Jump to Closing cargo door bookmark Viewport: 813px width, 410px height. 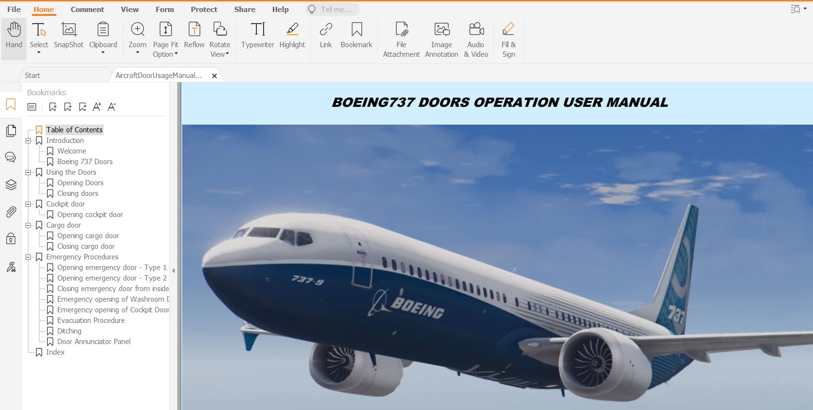tap(86, 246)
